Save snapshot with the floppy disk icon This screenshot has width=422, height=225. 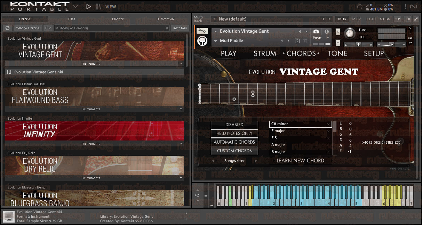point(297,41)
